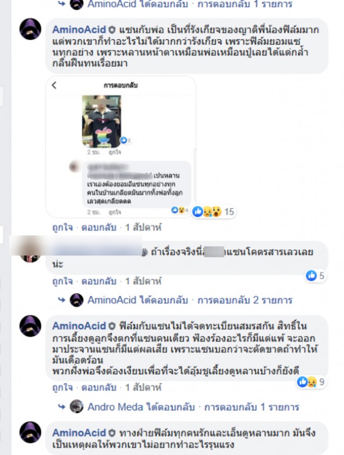Screen dimensions: 344x455
Task: Open AminoAcid profile name in custody comment
Action: coord(79,326)
